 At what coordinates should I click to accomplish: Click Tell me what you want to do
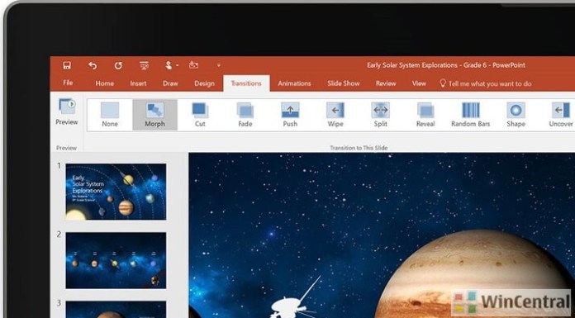486,83
